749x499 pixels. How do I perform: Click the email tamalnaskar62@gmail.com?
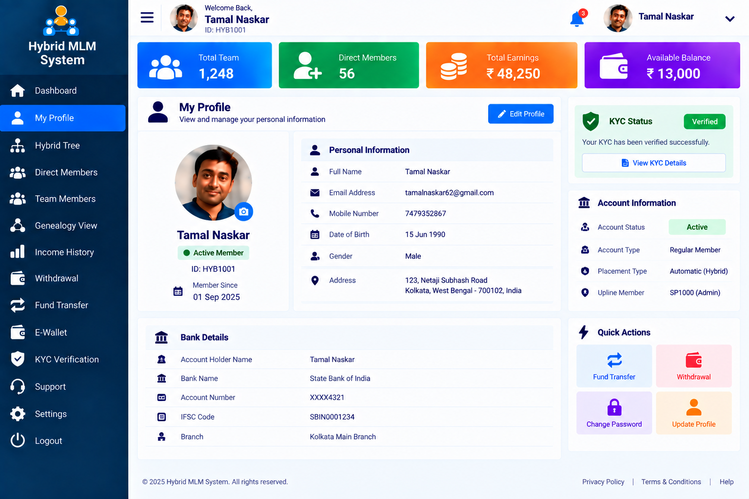point(449,192)
